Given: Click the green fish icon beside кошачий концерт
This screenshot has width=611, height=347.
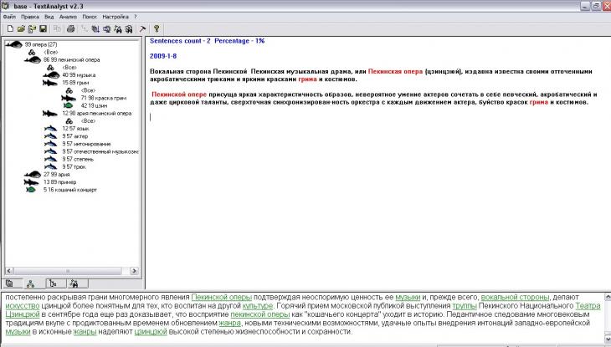Looking at the screenshot, I should coord(31,190).
